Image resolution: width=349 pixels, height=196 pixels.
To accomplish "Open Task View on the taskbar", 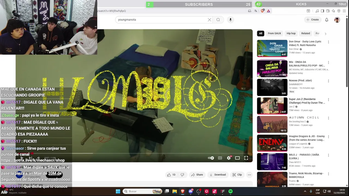I will coord(167,191).
